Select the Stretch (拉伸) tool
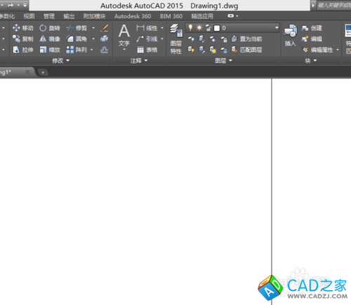Screen dimensions: 351x305 [x=22, y=50]
